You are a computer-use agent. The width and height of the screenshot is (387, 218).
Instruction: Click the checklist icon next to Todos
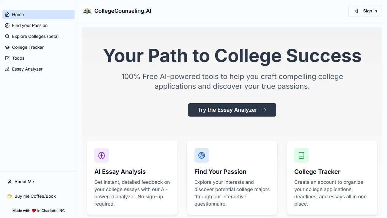pos(7,58)
